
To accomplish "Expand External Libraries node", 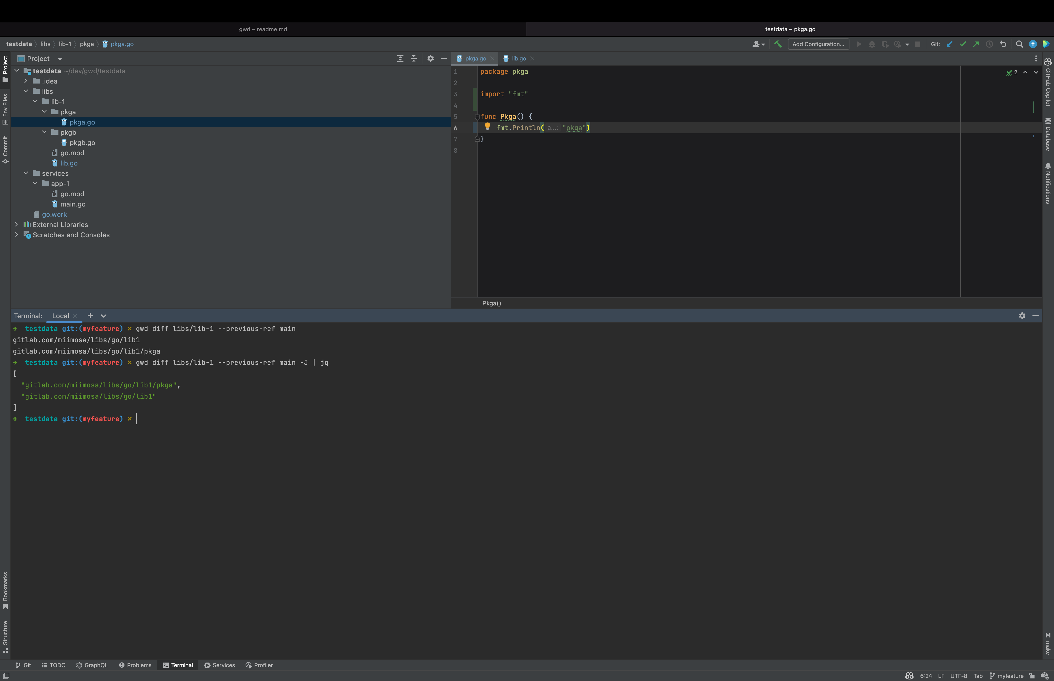I will click(x=17, y=225).
